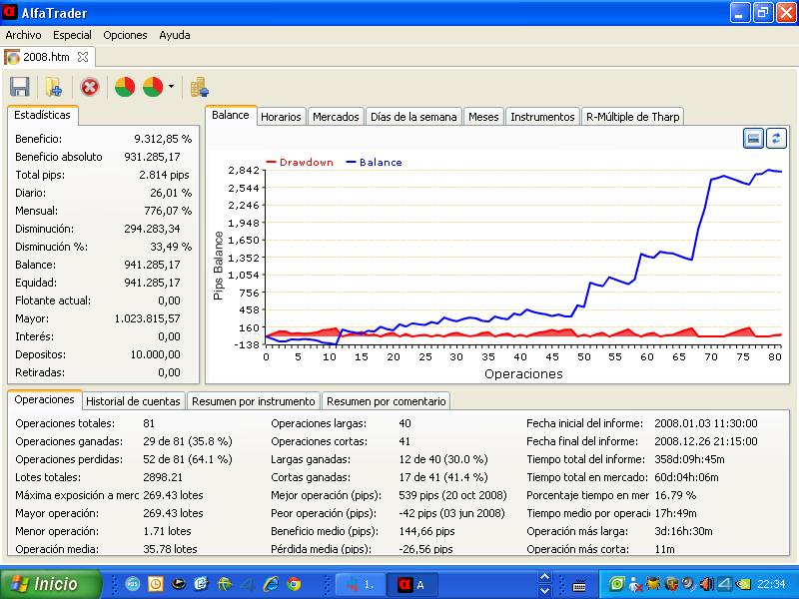Click the refresh arrows icon above chart
The width and height of the screenshot is (799, 599).
(x=776, y=138)
